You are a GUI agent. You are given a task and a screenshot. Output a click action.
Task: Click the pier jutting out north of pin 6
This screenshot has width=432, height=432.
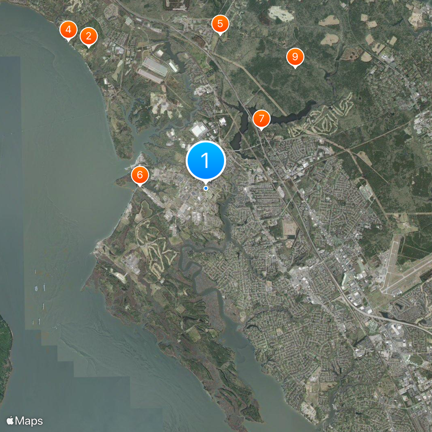(129, 167)
